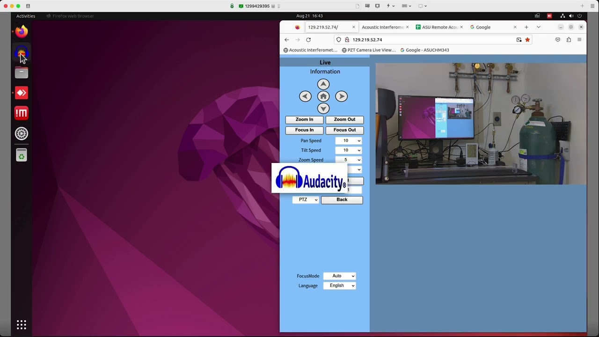
Task: Open Activities overview
Action: click(26, 16)
